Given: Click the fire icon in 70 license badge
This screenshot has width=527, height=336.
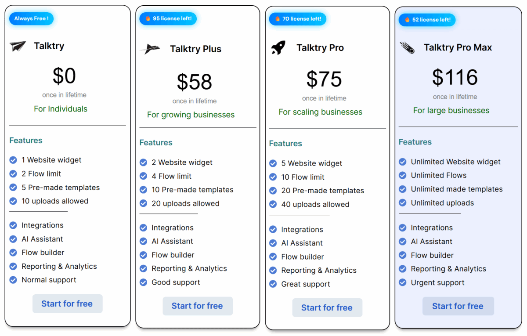Looking at the screenshot, I should coord(278,19).
